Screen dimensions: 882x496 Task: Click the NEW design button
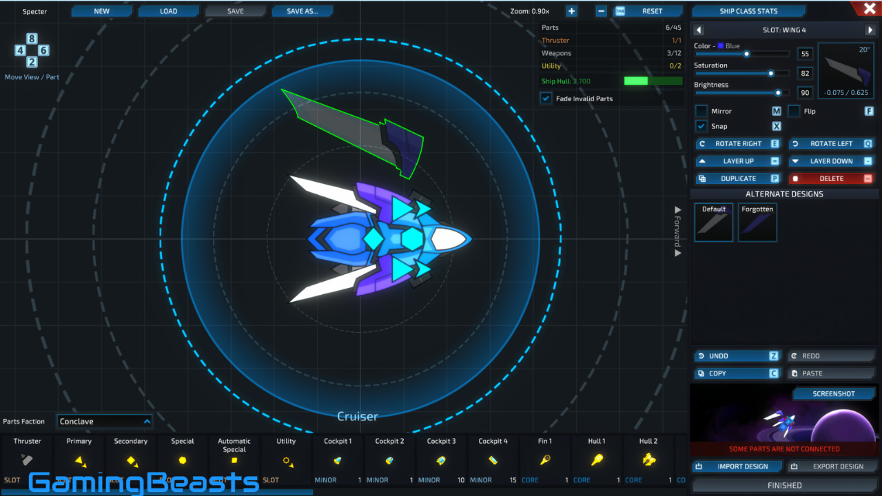[102, 11]
